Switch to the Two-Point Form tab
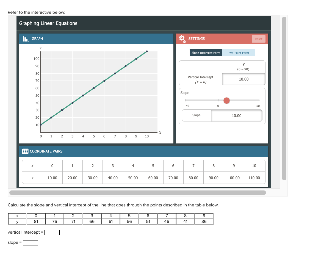This screenshot has width=332, height=260. click(x=239, y=52)
